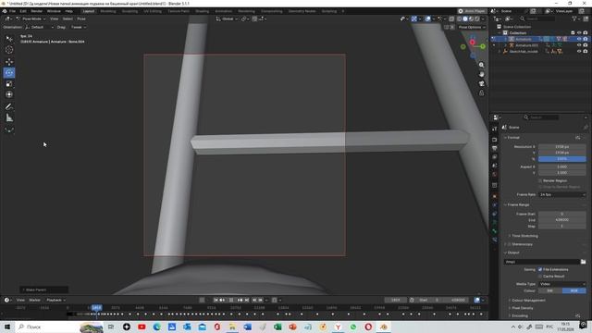
Task: Open the Edit menu
Action: tap(23, 11)
